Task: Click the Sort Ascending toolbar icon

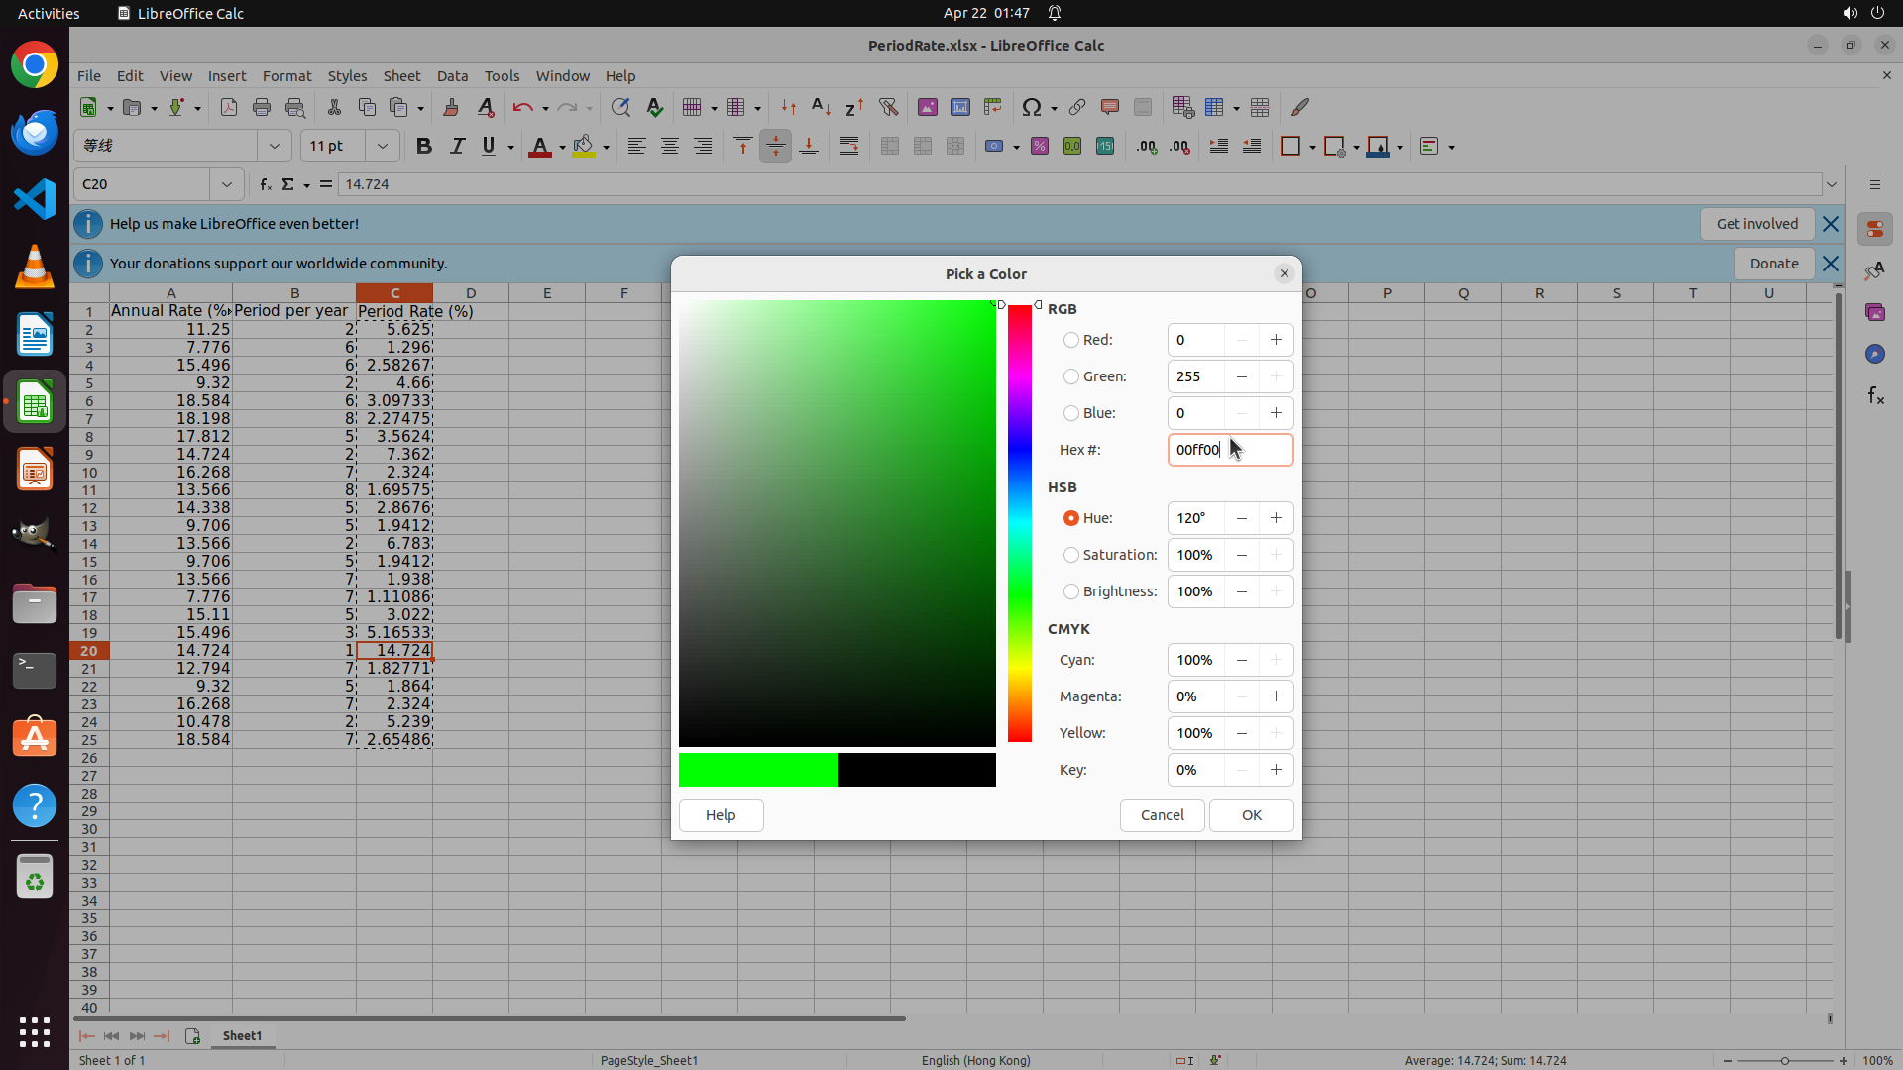Action: [821, 107]
